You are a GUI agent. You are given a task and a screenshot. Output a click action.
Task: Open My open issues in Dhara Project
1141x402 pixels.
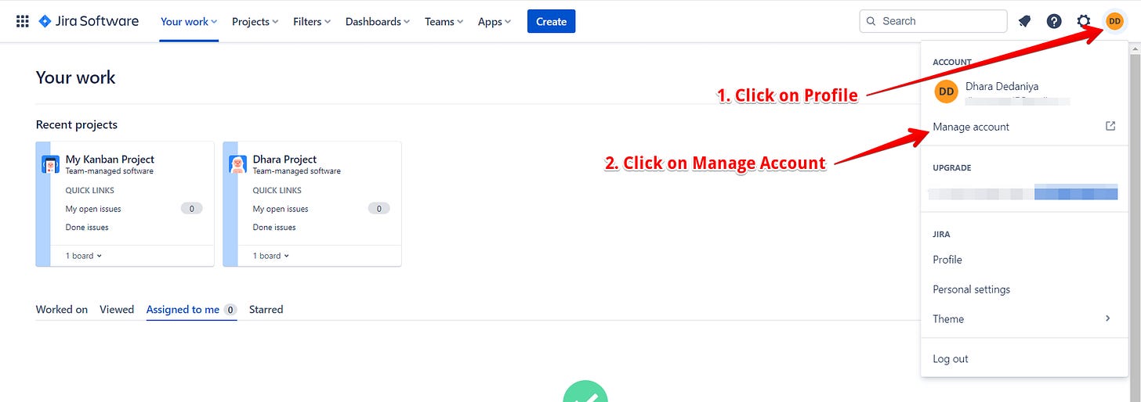(281, 209)
